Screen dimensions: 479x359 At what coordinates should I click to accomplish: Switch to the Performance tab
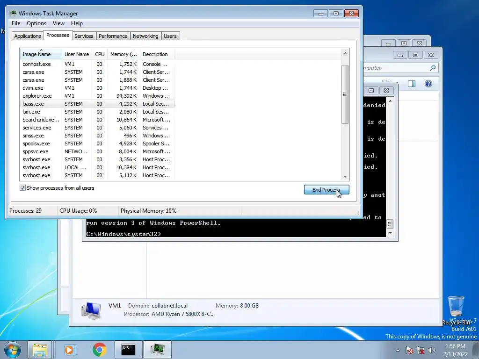point(113,36)
